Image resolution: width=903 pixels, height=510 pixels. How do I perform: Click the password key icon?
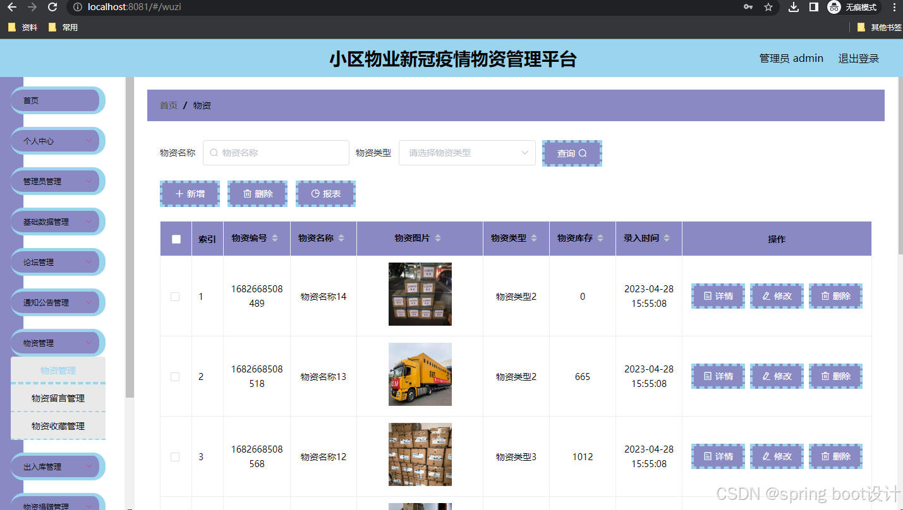tap(748, 7)
